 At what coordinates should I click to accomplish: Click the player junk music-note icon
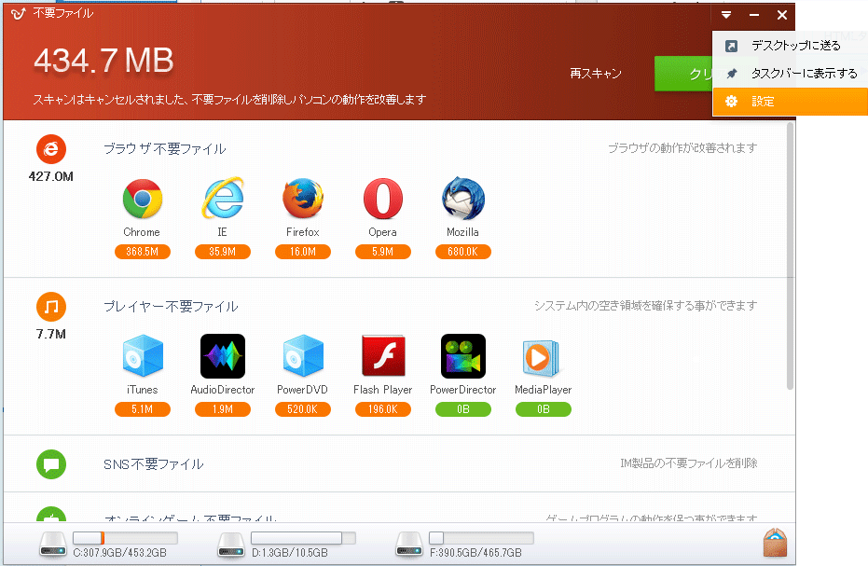[51, 307]
